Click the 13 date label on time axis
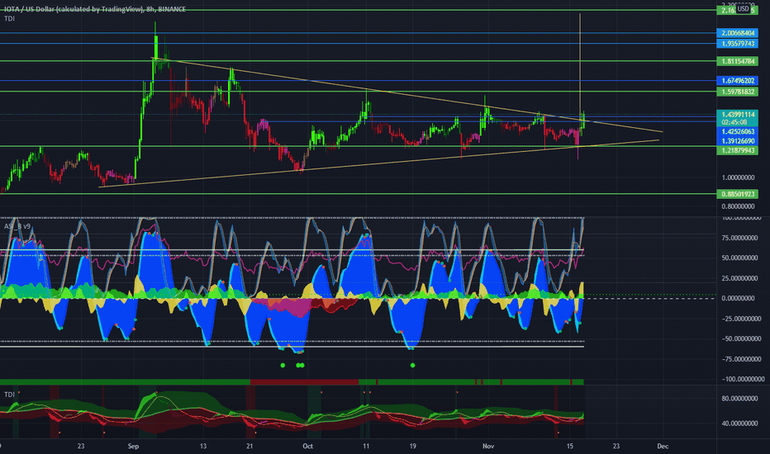770x454 pixels. point(202,446)
